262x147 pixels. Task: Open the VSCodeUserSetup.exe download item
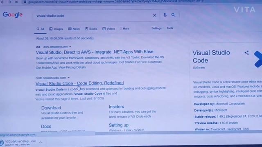(20, 143)
